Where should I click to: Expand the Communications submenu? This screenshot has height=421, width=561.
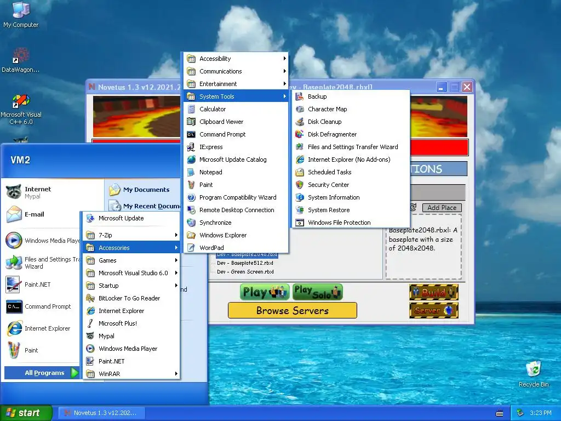coord(236,71)
